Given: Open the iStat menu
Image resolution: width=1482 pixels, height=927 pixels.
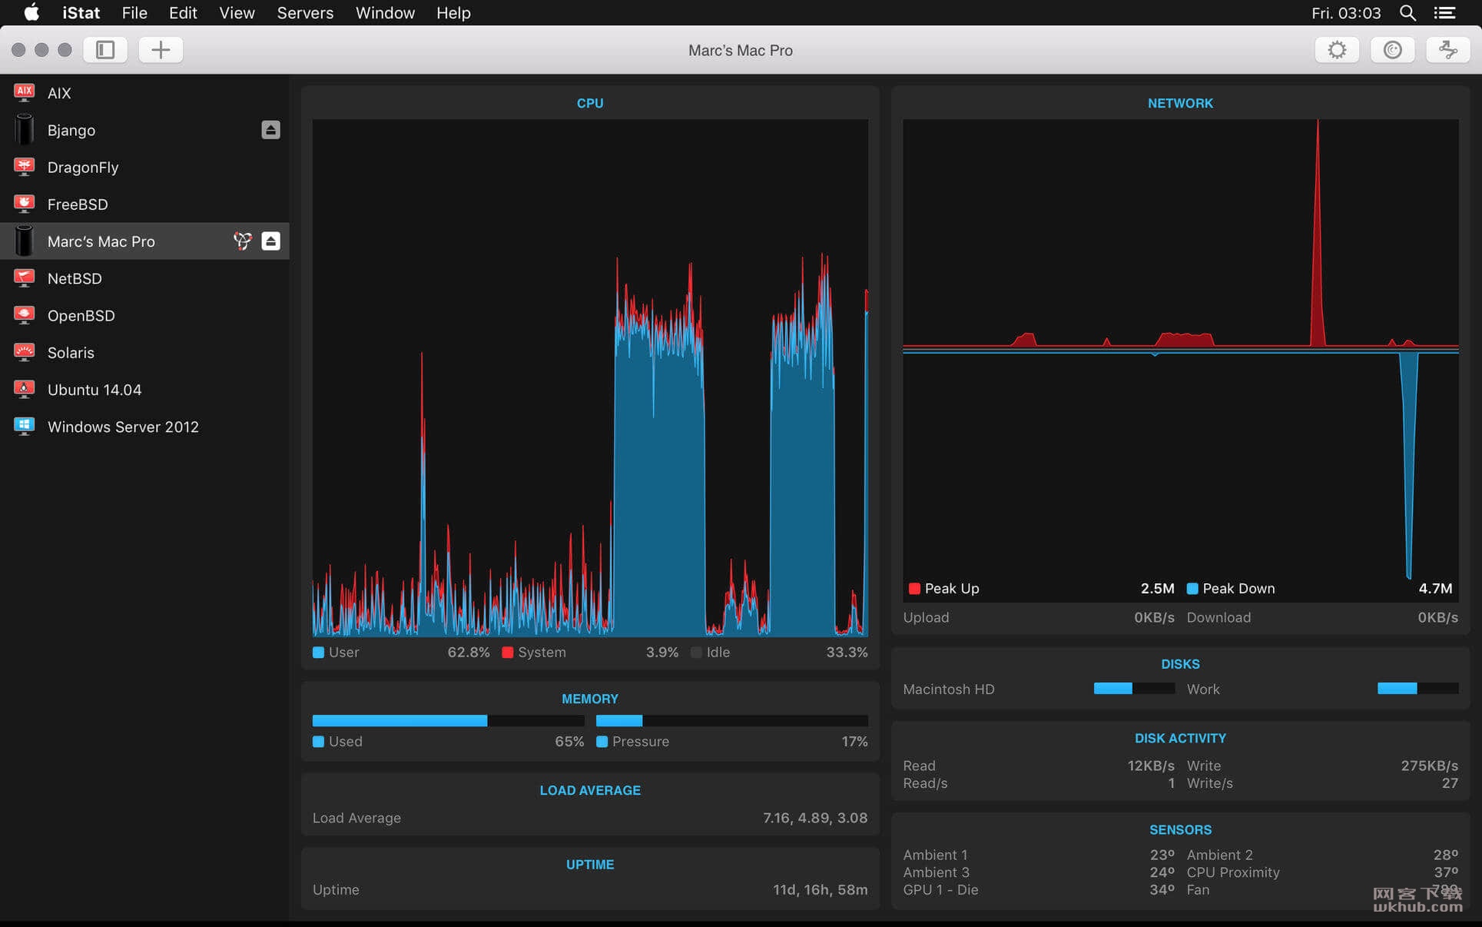Looking at the screenshot, I should click(x=81, y=12).
